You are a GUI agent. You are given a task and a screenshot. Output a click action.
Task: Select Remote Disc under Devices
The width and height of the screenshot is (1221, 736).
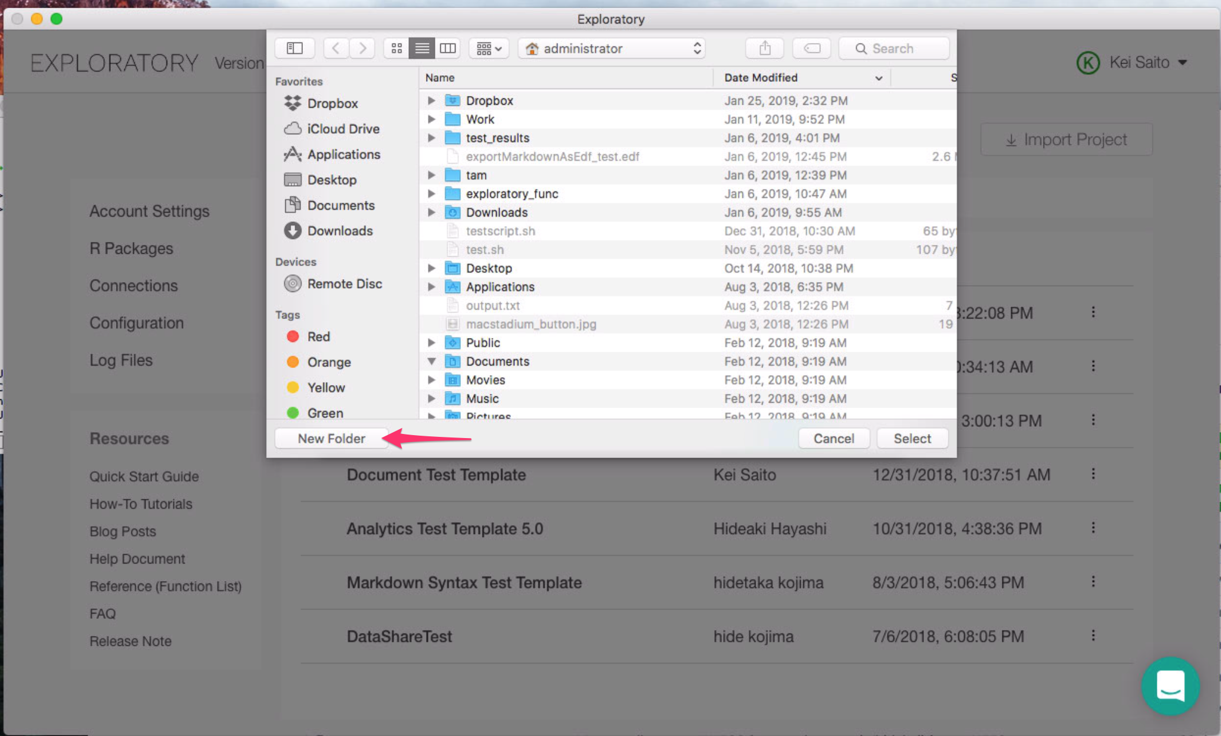[333, 283]
